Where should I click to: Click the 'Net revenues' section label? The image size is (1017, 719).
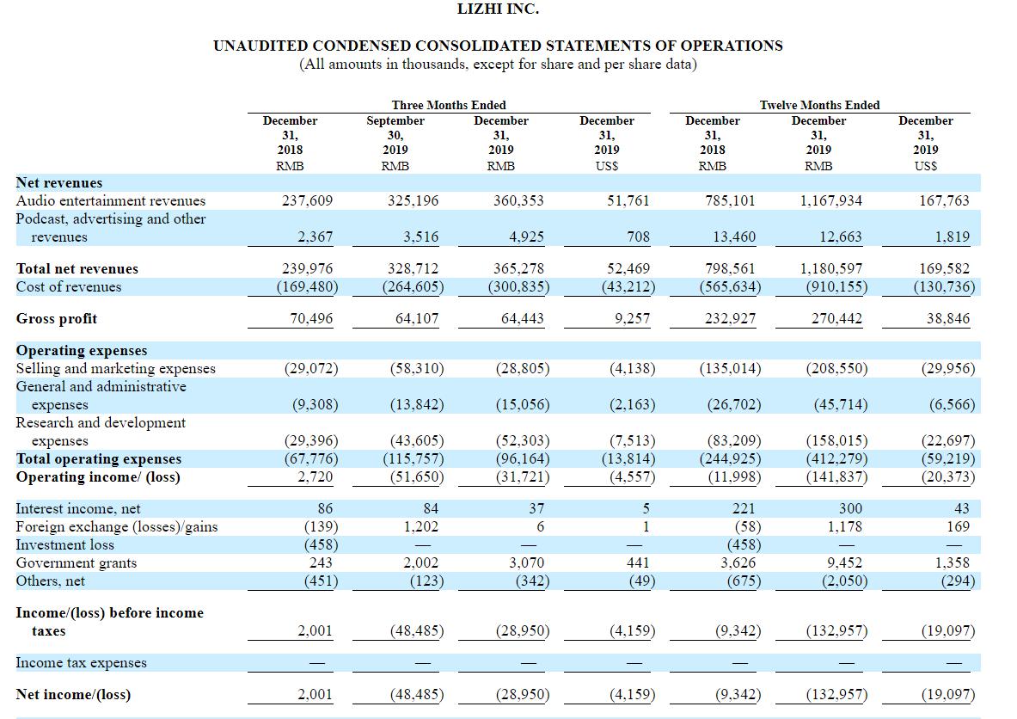pos(59,183)
